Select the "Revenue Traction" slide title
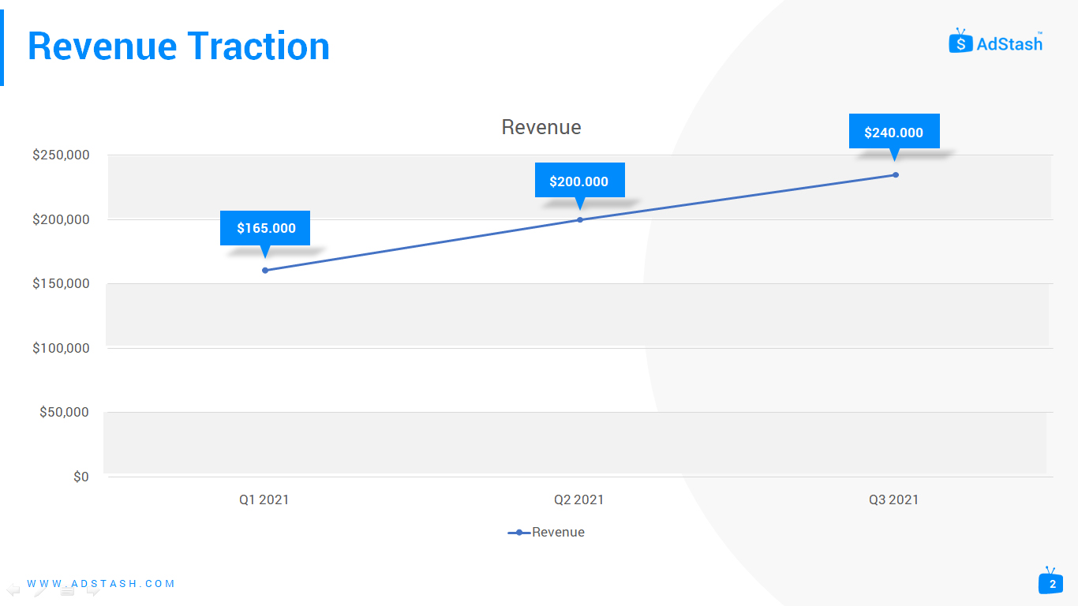The image size is (1078, 606). [x=178, y=46]
